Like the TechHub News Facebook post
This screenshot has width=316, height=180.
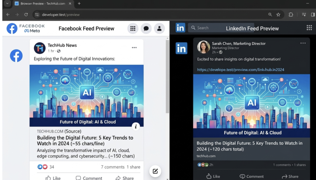(x=53, y=178)
